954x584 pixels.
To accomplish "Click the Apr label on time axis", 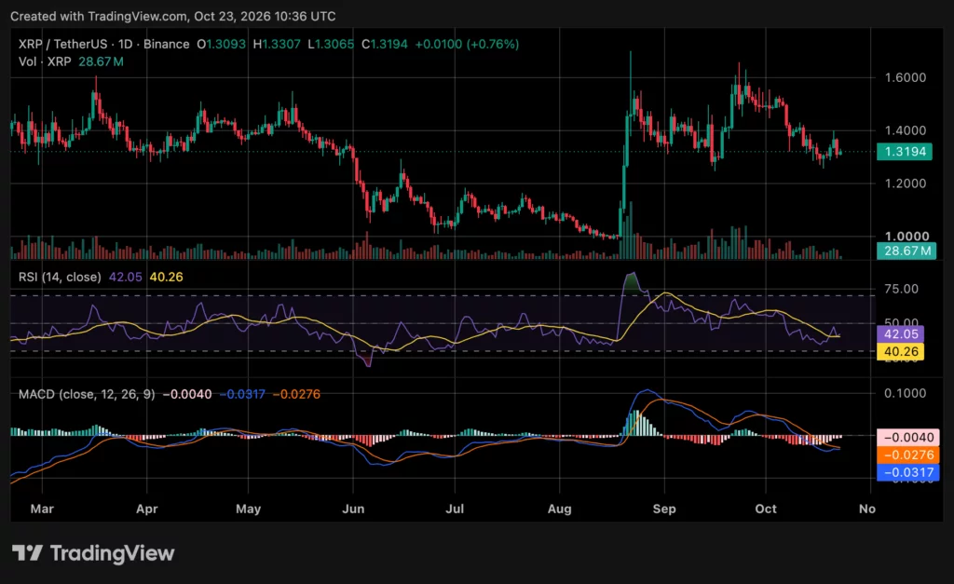I will pyautogui.click(x=146, y=509).
